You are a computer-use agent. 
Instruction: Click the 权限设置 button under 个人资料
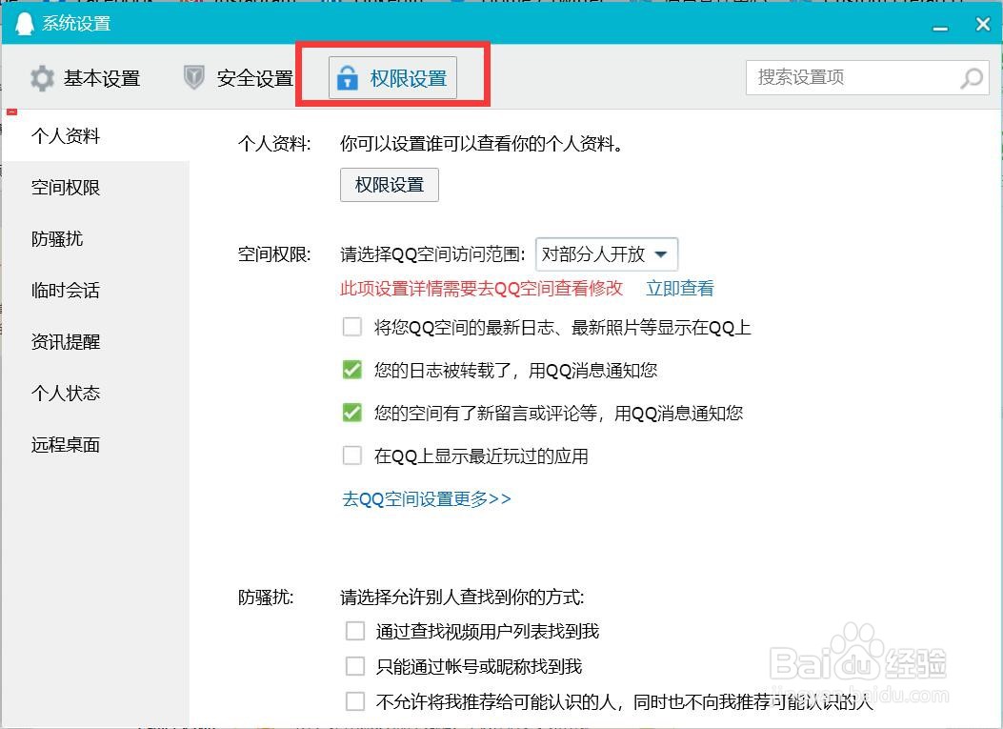pyautogui.click(x=389, y=185)
